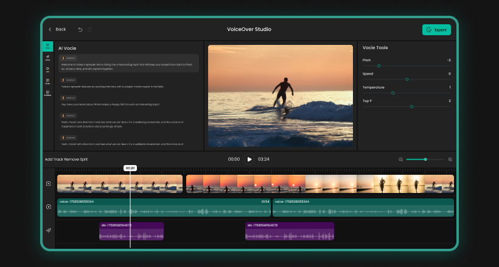
Task: Click the 03:24 total duration display
Action: coord(263,159)
